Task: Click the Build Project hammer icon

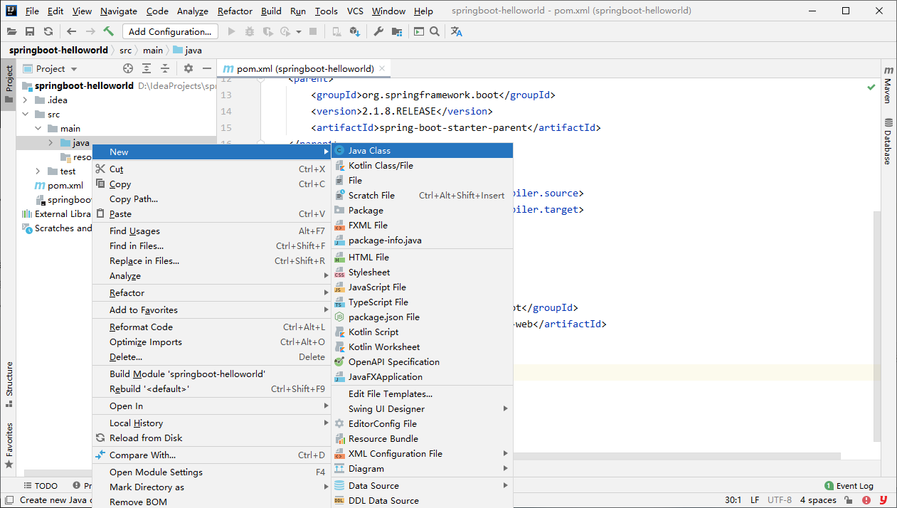Action: pos(109,31)
